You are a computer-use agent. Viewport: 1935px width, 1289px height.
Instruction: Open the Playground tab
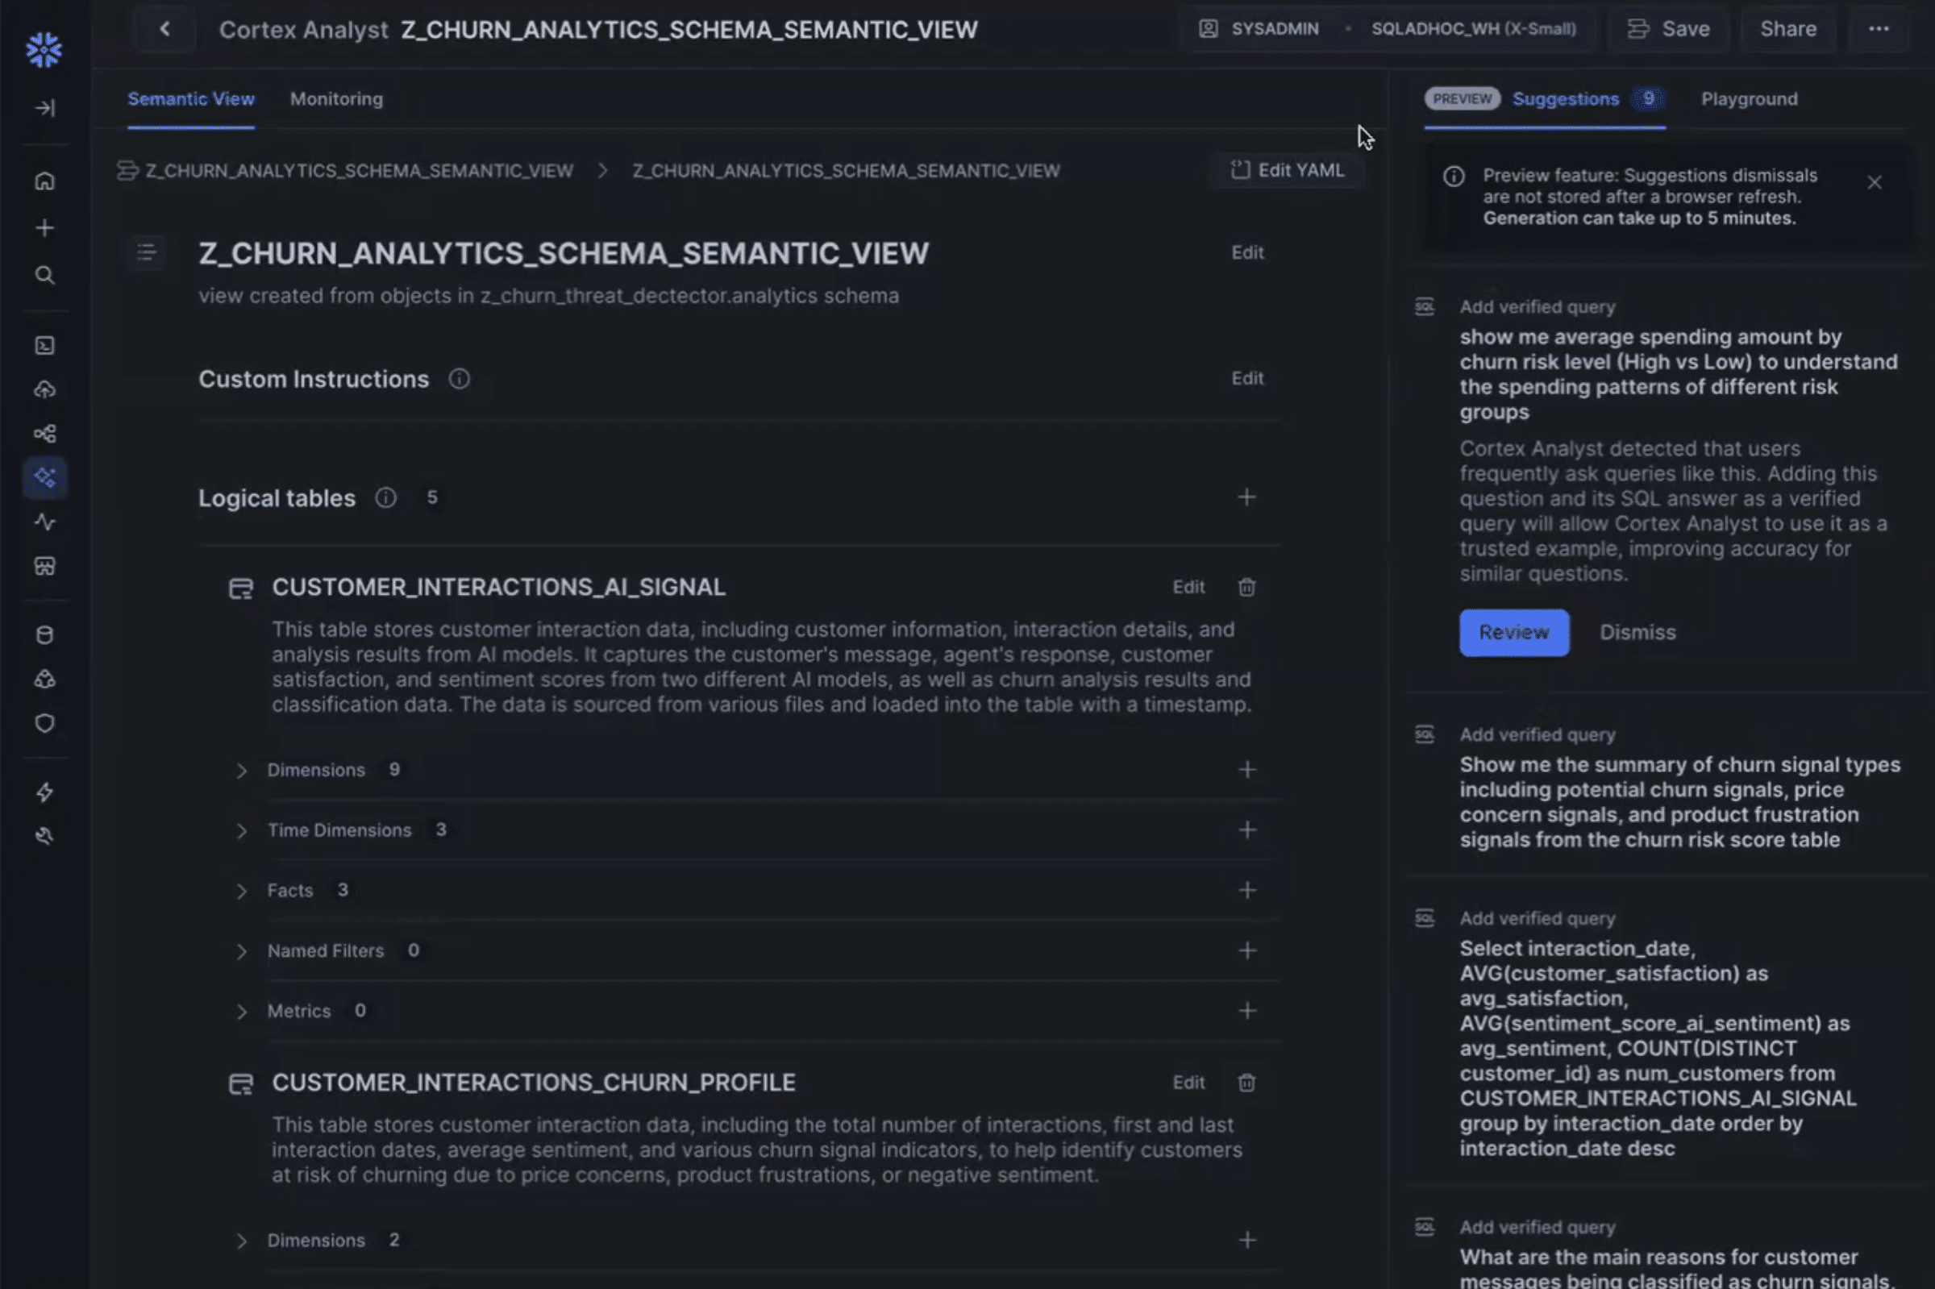(x=1748, y=98)
